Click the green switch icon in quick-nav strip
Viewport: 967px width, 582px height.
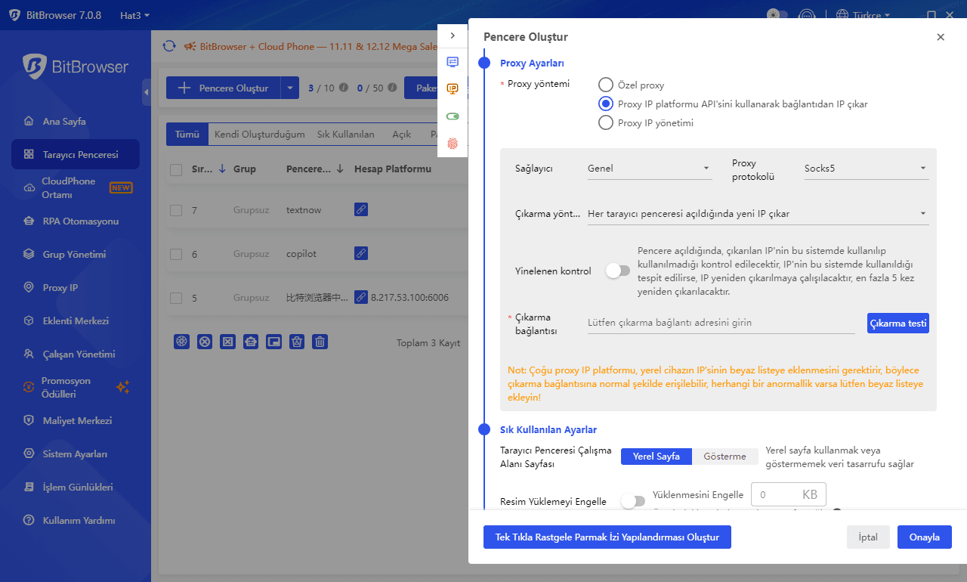click(x=453, y=116)
